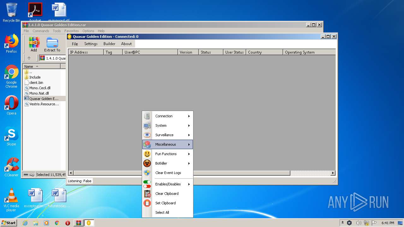Choose Clear Event Logs
404x227 pixels.
coord(168,173)
